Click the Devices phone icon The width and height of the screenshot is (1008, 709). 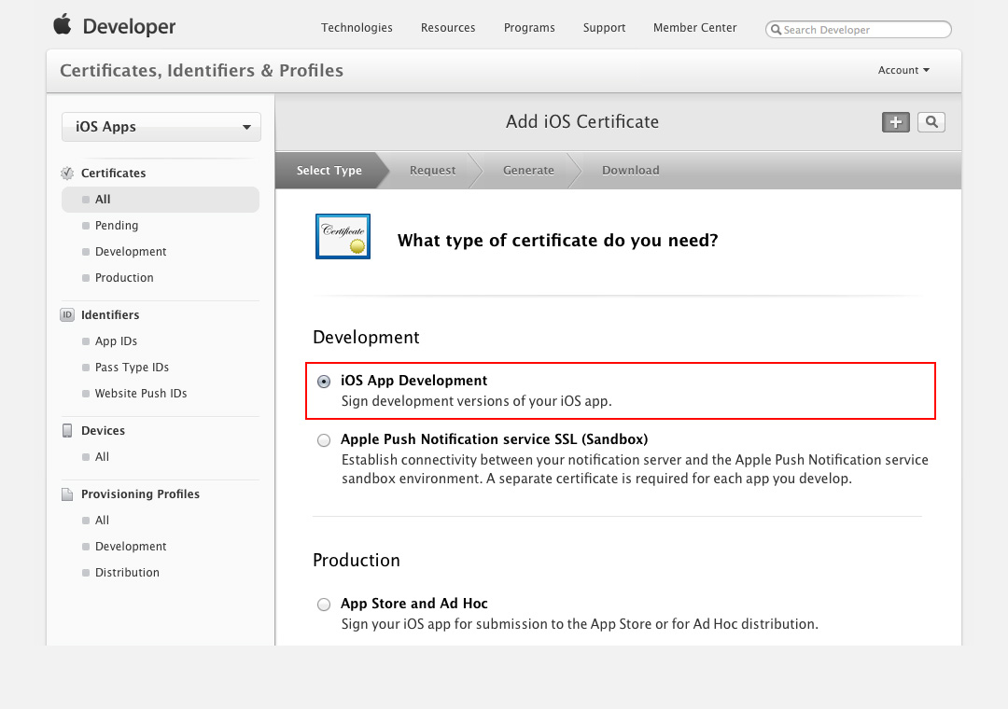pos(67,431)
